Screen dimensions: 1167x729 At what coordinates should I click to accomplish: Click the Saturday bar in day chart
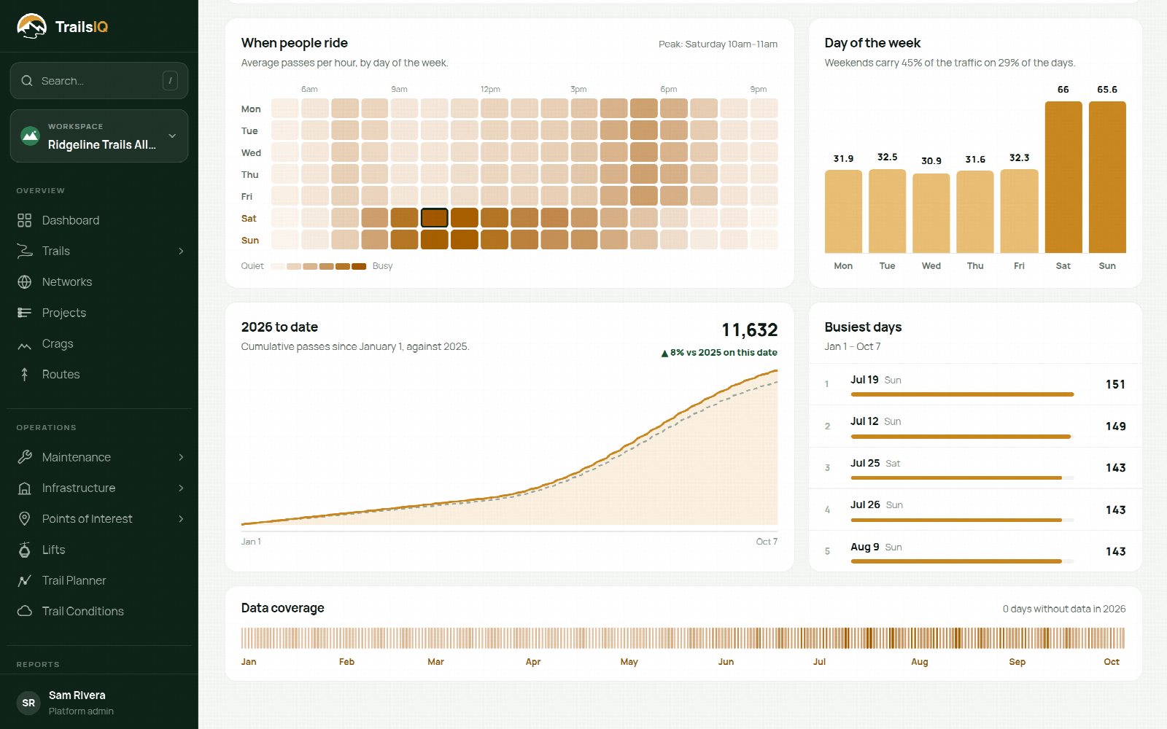(x=1063, y=177)
